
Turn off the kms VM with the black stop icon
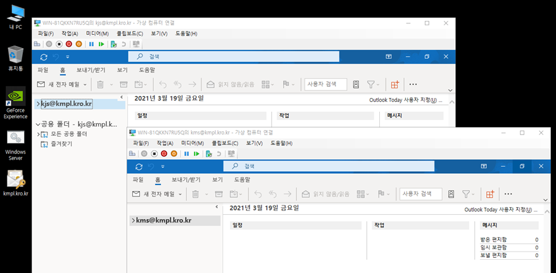click(155, 154)
